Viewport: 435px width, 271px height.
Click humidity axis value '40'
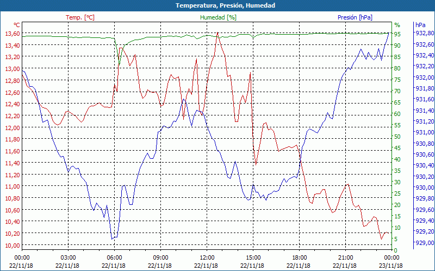397,159
